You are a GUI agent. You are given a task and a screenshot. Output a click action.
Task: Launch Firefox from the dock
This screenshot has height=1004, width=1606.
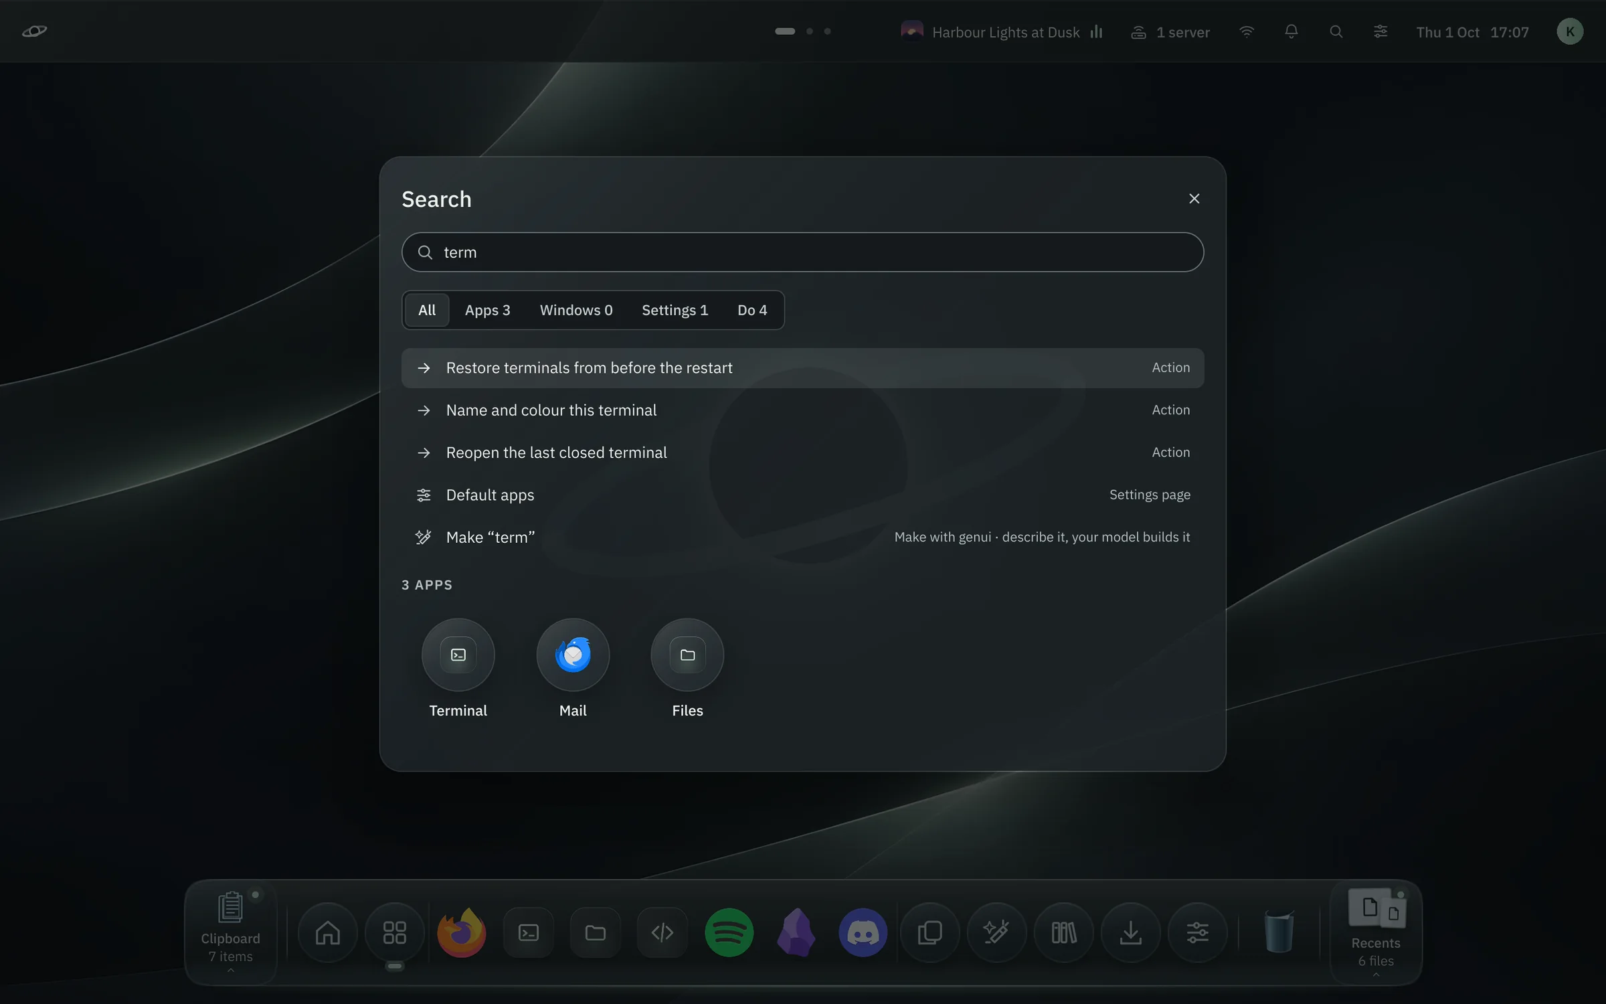coord(461,932)
